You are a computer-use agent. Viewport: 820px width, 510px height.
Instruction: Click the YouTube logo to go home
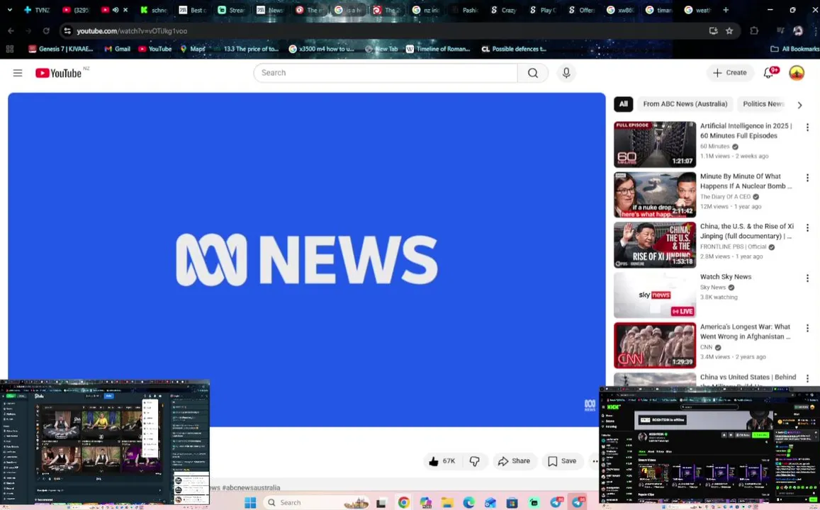coord(59,73)
